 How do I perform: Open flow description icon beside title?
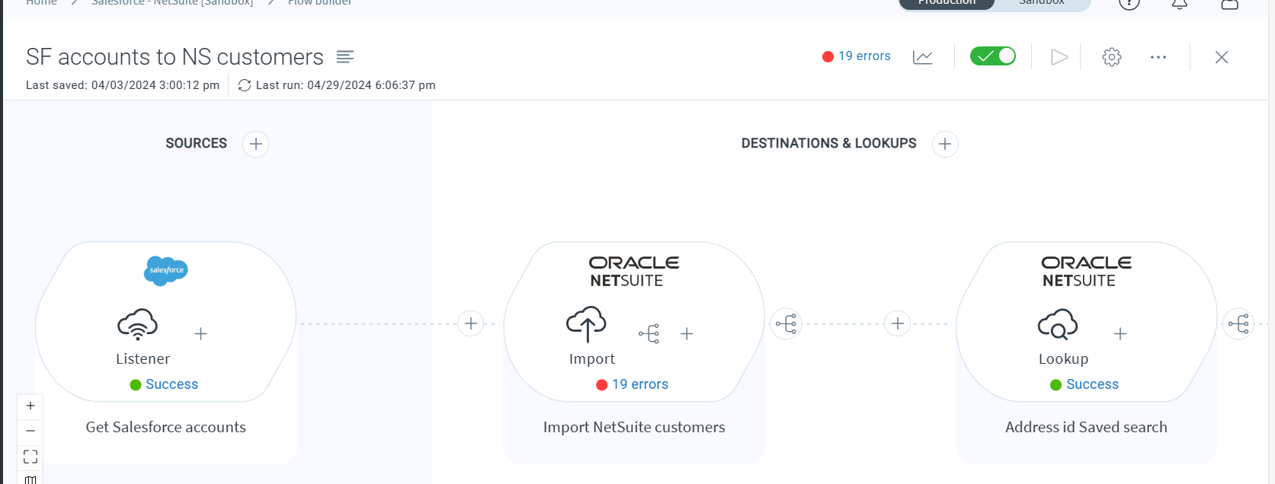344,57
